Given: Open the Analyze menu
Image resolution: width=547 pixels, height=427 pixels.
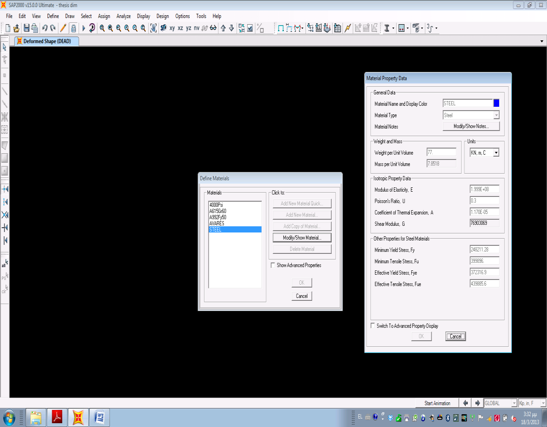Looking at the screenshot, I should (x=123, y=16).
